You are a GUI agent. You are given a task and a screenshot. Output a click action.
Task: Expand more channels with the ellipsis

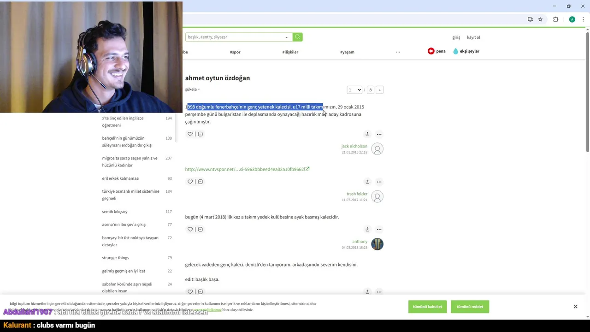398,52
